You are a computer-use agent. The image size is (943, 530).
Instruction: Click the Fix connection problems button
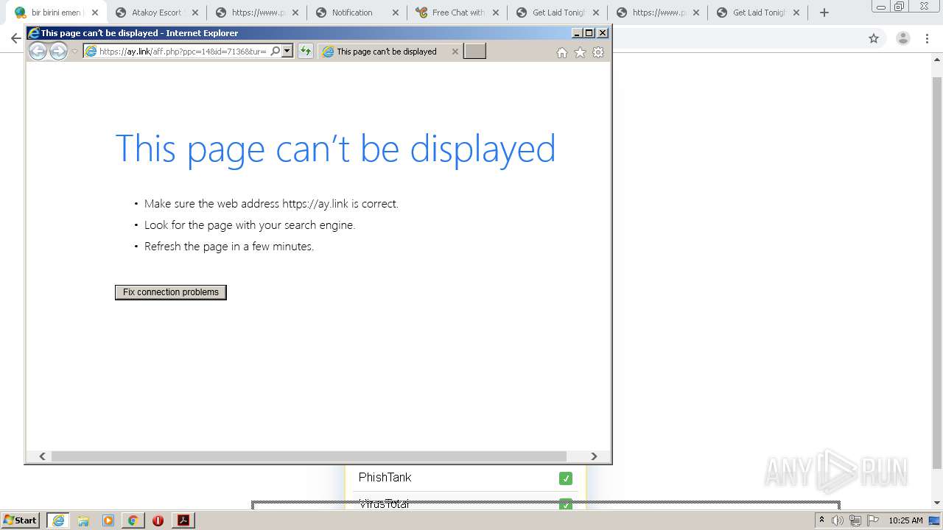coord(171,292)
